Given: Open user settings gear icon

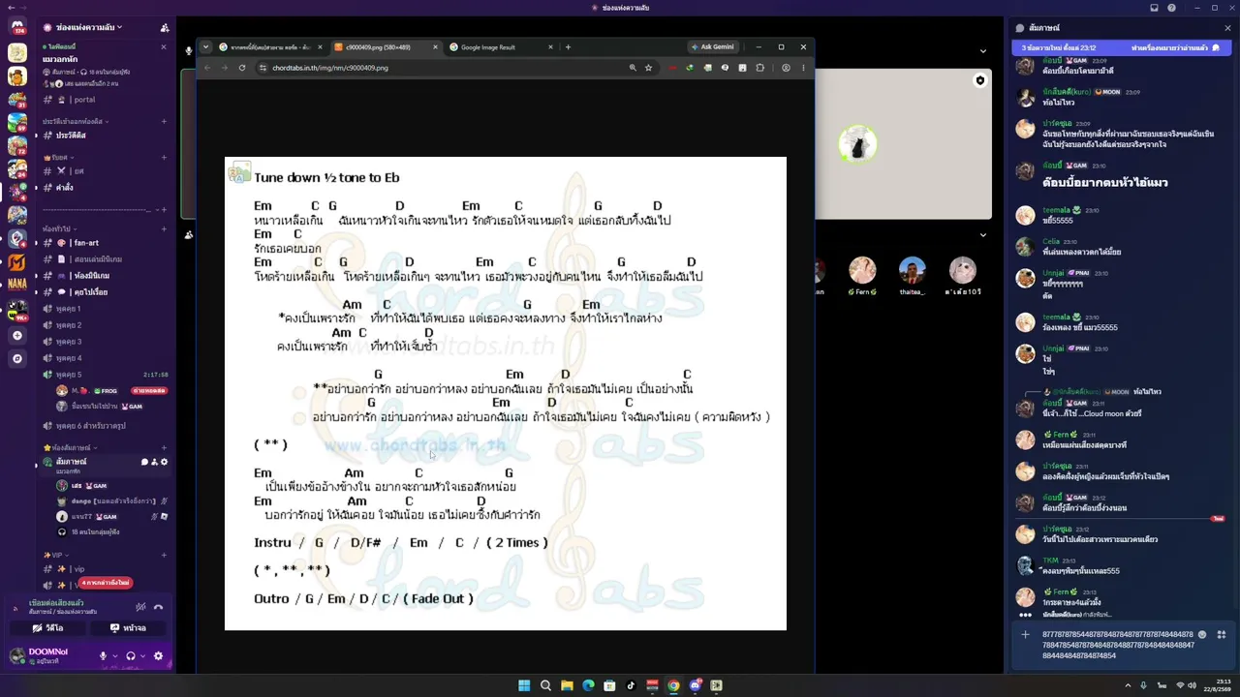Looking at the screenshot, I should tap(158, 656).
